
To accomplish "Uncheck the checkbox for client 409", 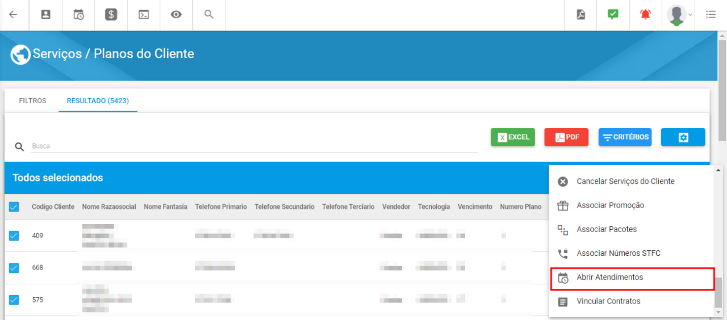I will pos(14,235).
